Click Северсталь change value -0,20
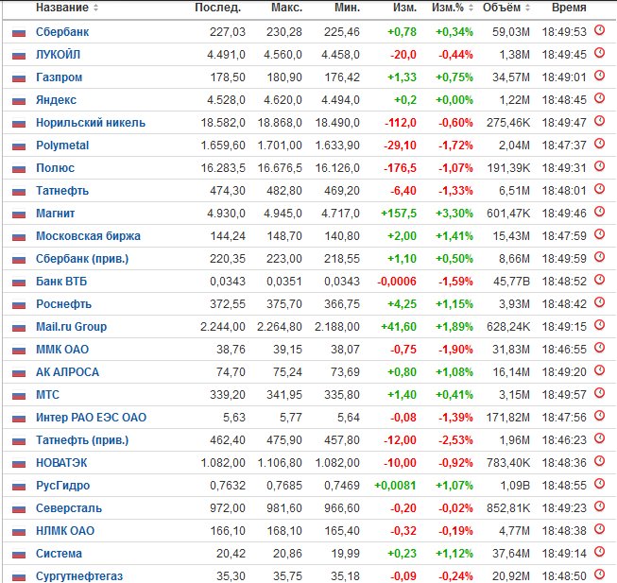Image resolution: width=617 pixels, height=583 pixels. click(x=403, y=508)
